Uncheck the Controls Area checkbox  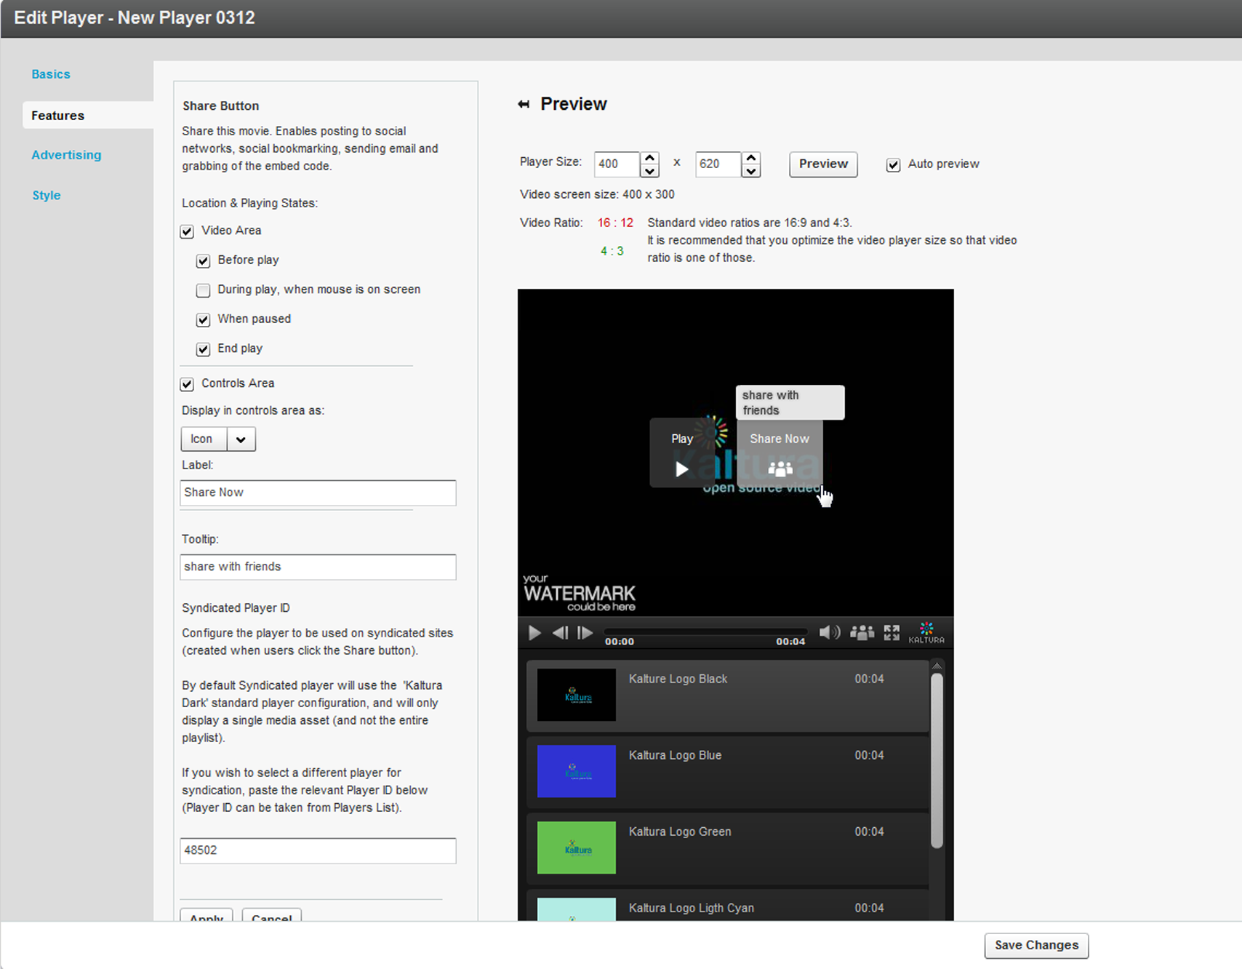tap(188, 384)
